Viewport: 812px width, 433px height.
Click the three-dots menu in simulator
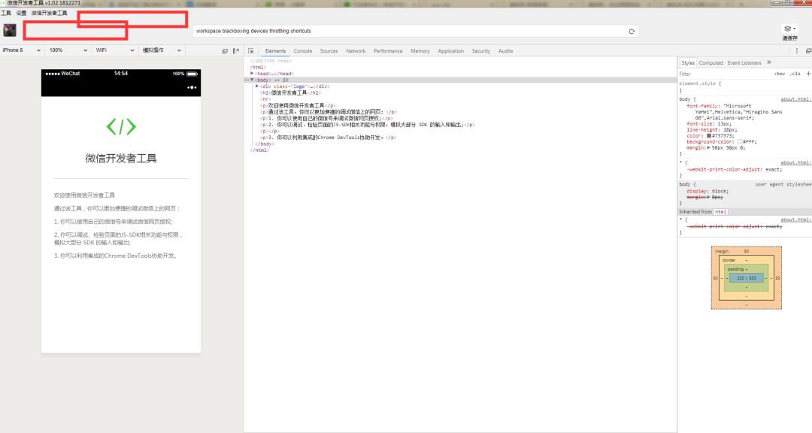pyautogui.click(x=192, y=87)
